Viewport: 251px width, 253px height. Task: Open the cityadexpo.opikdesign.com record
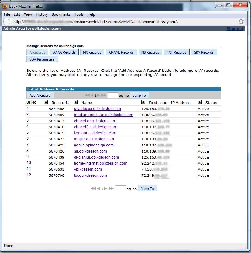point(97,109)
